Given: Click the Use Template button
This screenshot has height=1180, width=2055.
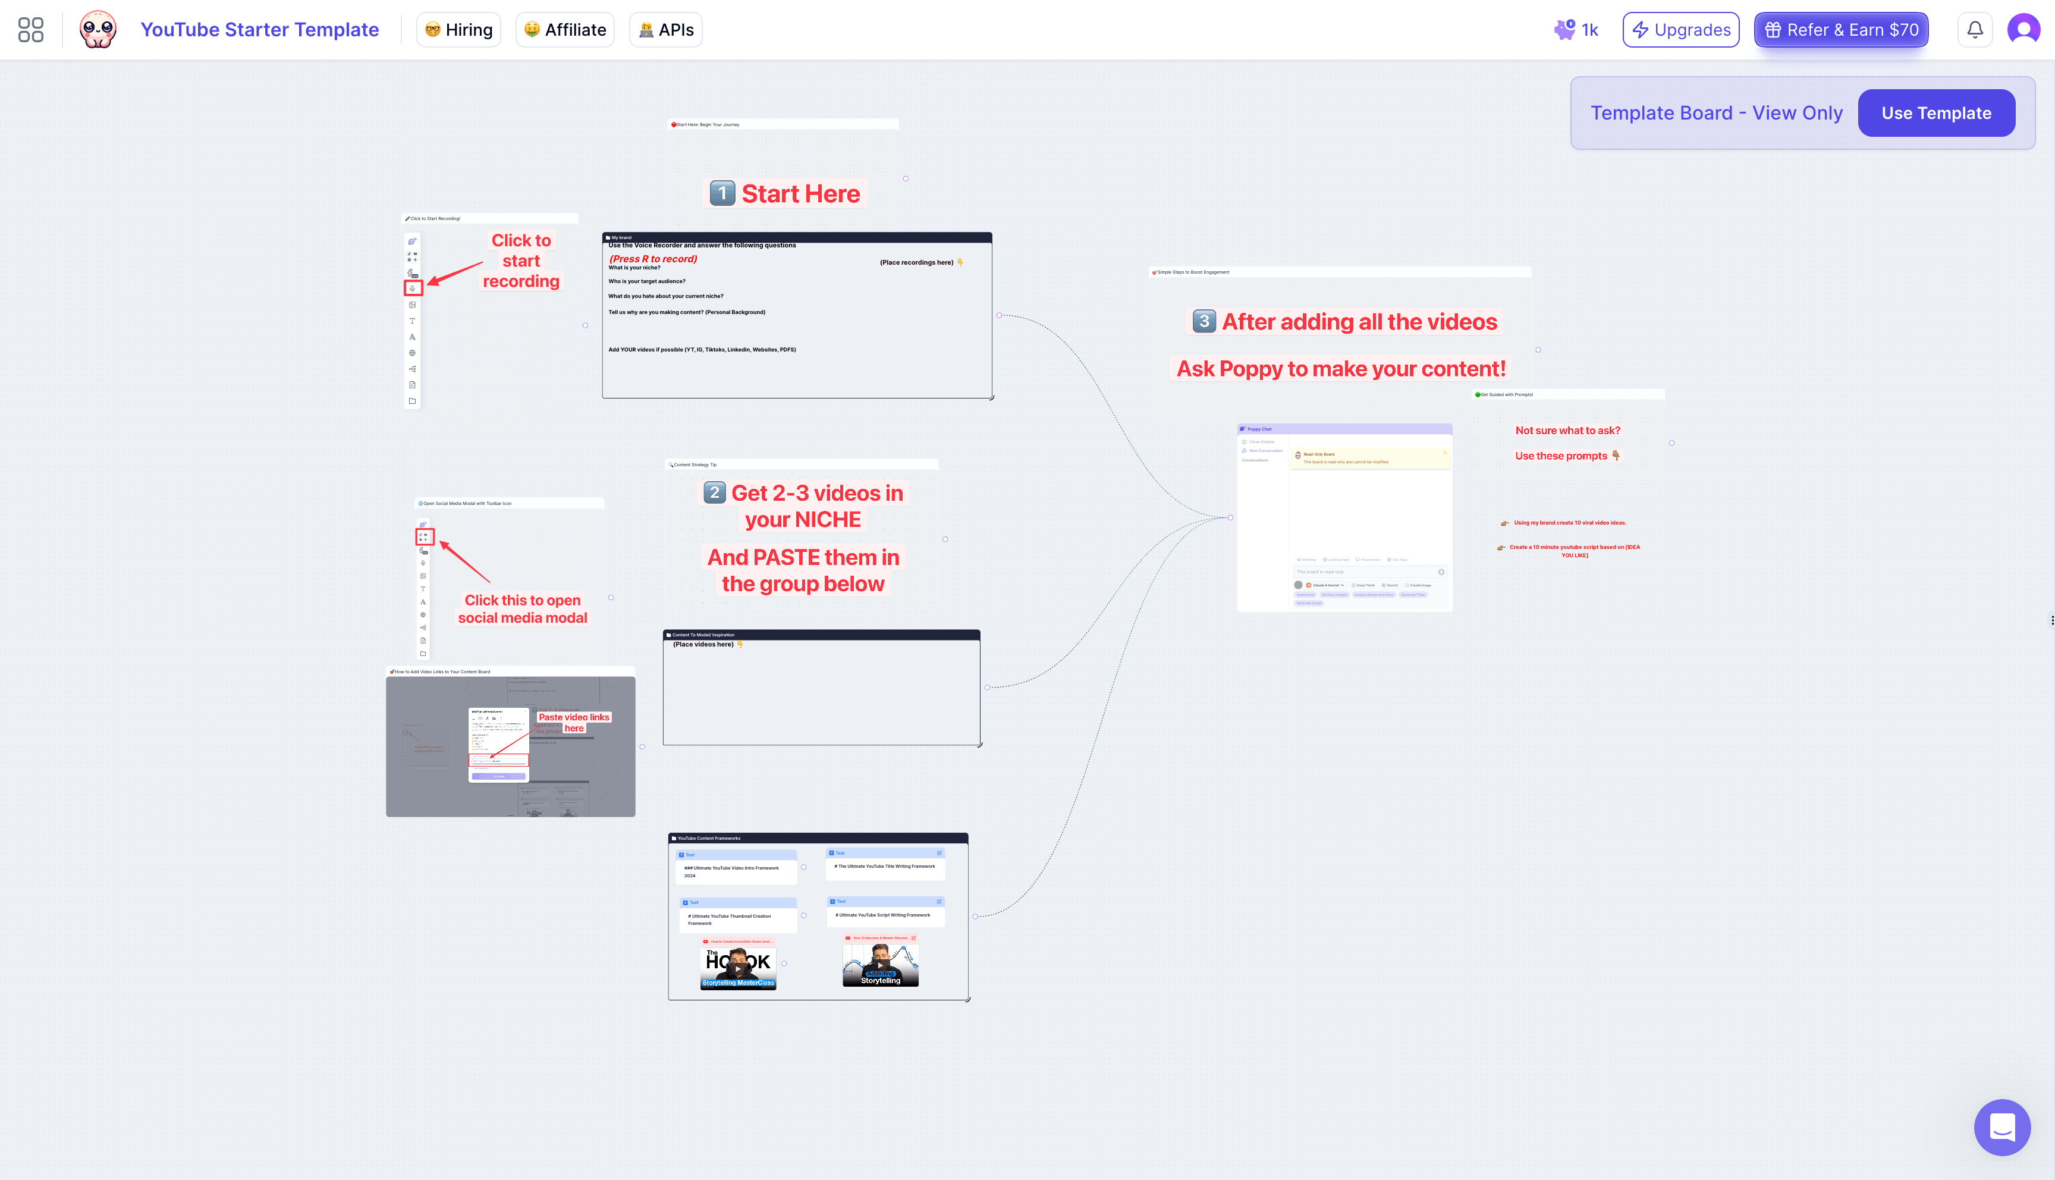Looking at the screenshot, I should pyautogui.click(x=1937, y=112).
